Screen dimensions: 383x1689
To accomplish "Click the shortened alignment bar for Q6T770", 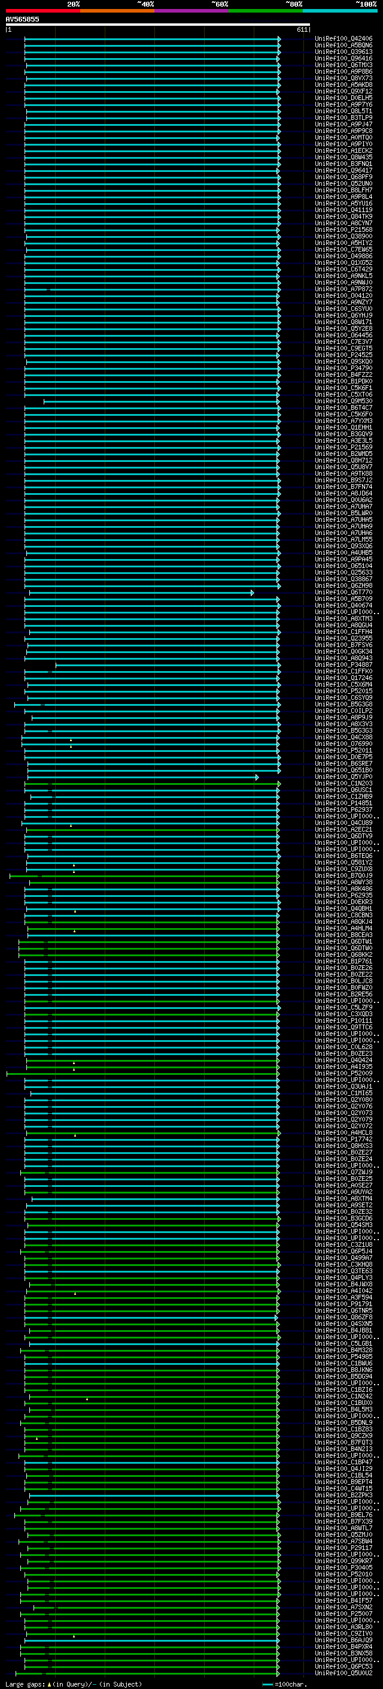I will coord(141,593).
